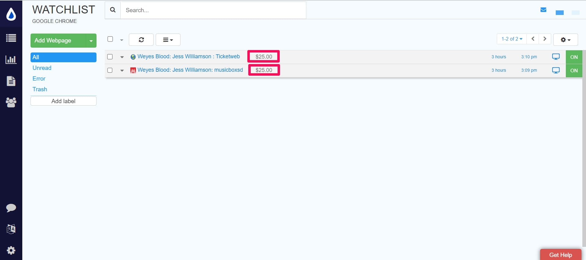Click the language translate icon
The width and height of the screenshot is (586, 260).
tap(11, 229)
